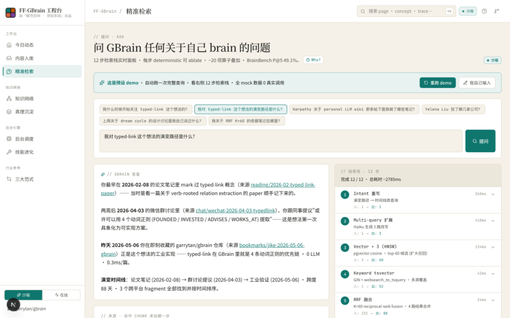Click 内容入库 inbox icon
Viewport: 510px width, 318px height.
(x=9, y=58)
